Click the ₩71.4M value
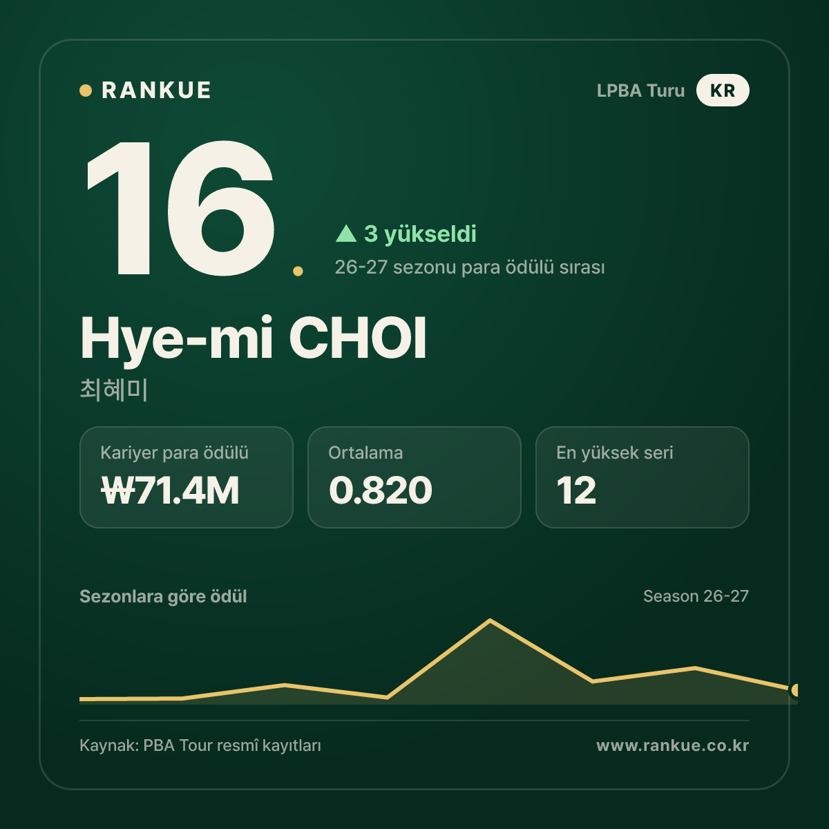829x829 pixels. click(x=170, y=491)
